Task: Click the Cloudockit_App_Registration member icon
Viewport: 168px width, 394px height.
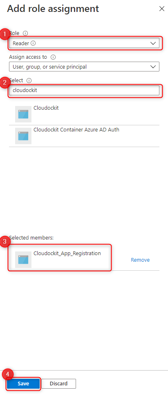Action: tap(23, 260)
